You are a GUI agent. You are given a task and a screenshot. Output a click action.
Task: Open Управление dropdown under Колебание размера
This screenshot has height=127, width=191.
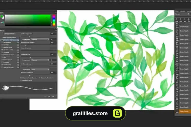[x=40, y=39]
